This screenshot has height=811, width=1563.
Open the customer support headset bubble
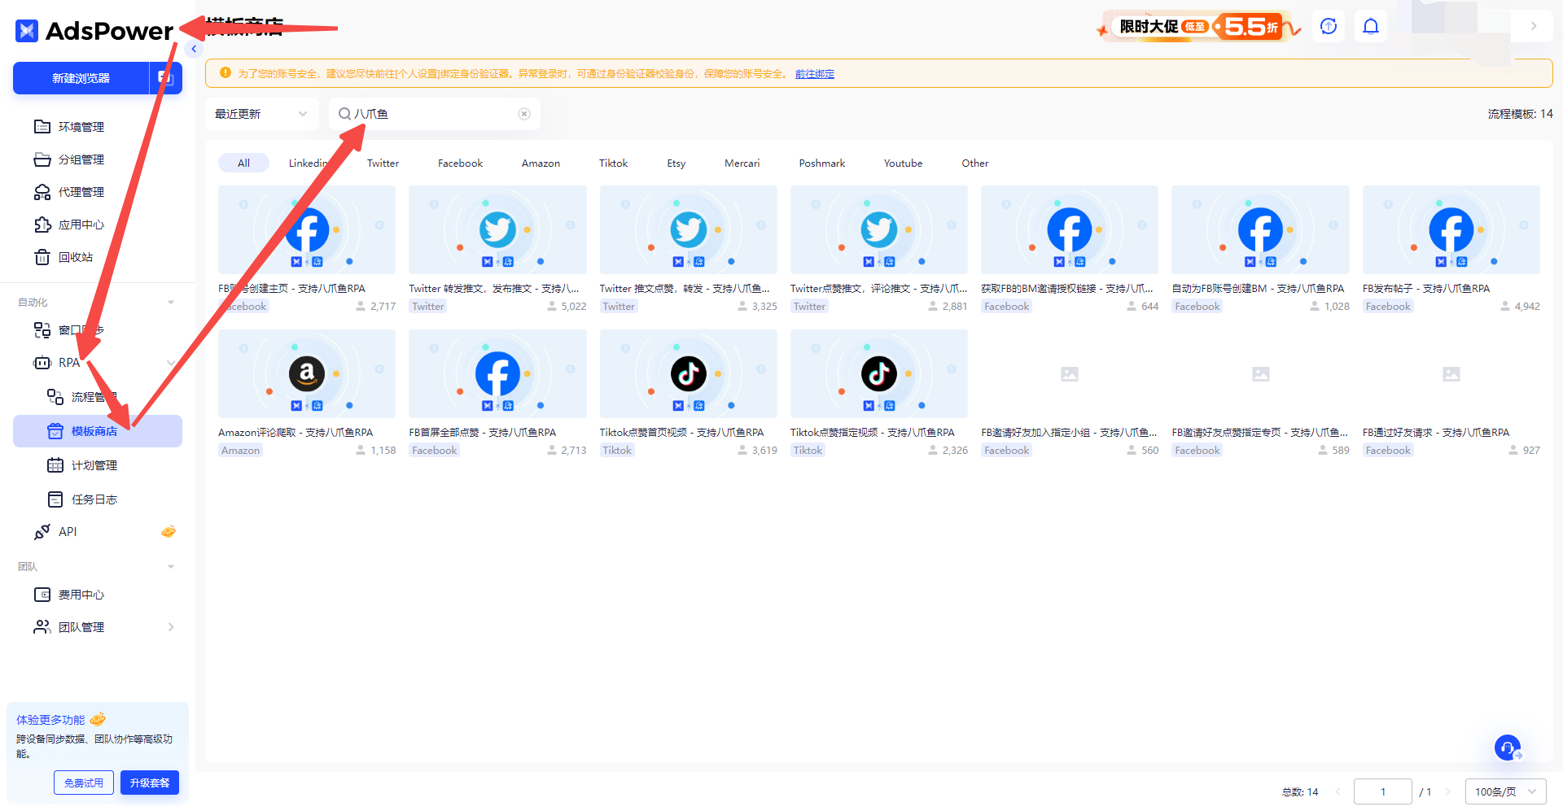click(x=1508, y=748)
